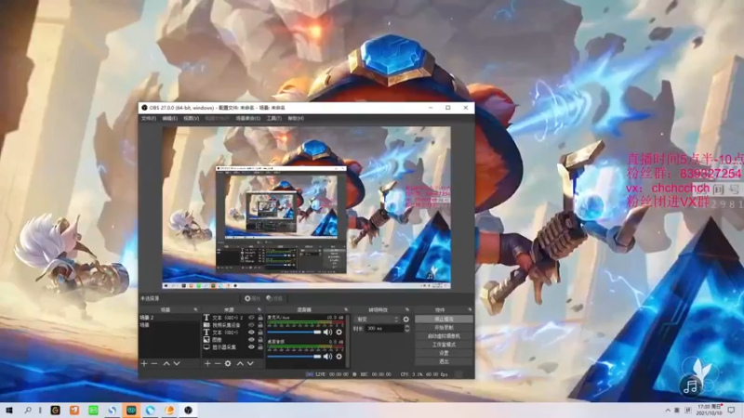Select the 视频采集设备 source

[x=226, y=325]
